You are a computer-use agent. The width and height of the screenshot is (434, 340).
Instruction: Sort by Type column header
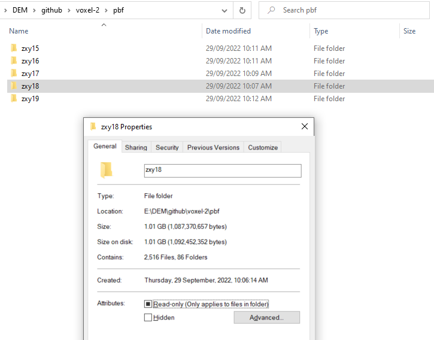[321, 31]
